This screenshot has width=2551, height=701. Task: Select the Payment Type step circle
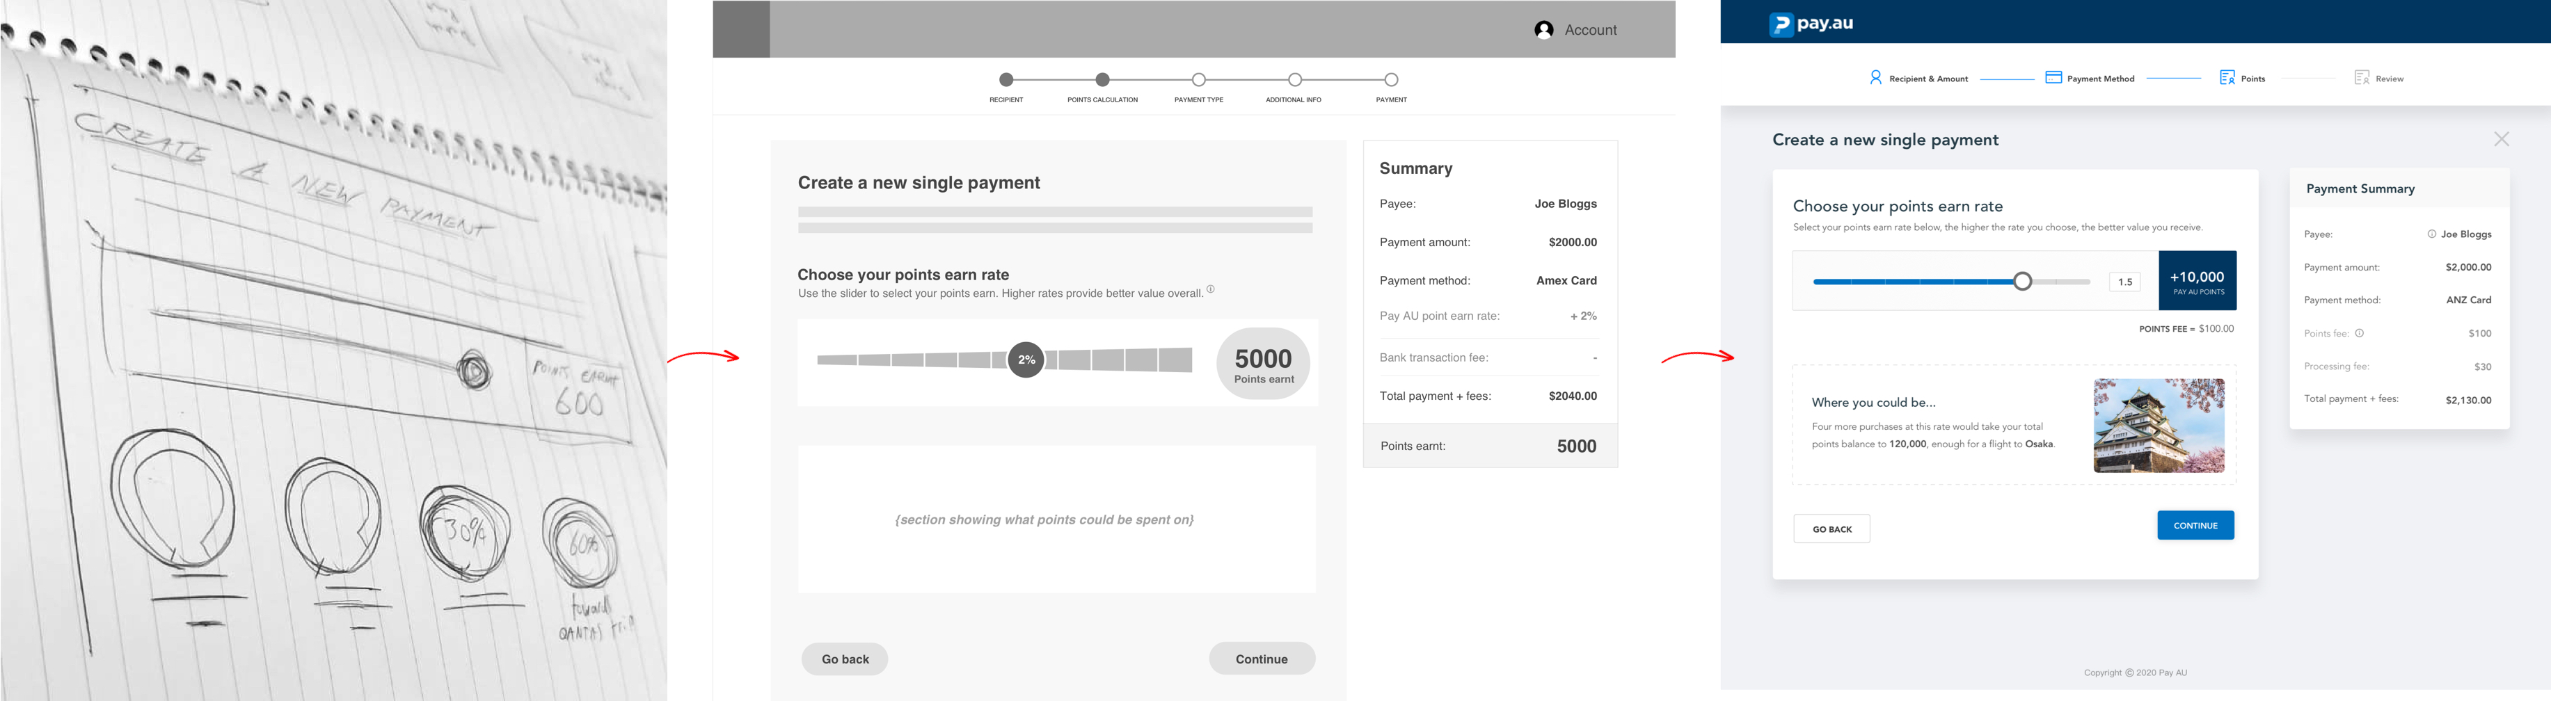pyautogui.click(x=1198, y=79)
